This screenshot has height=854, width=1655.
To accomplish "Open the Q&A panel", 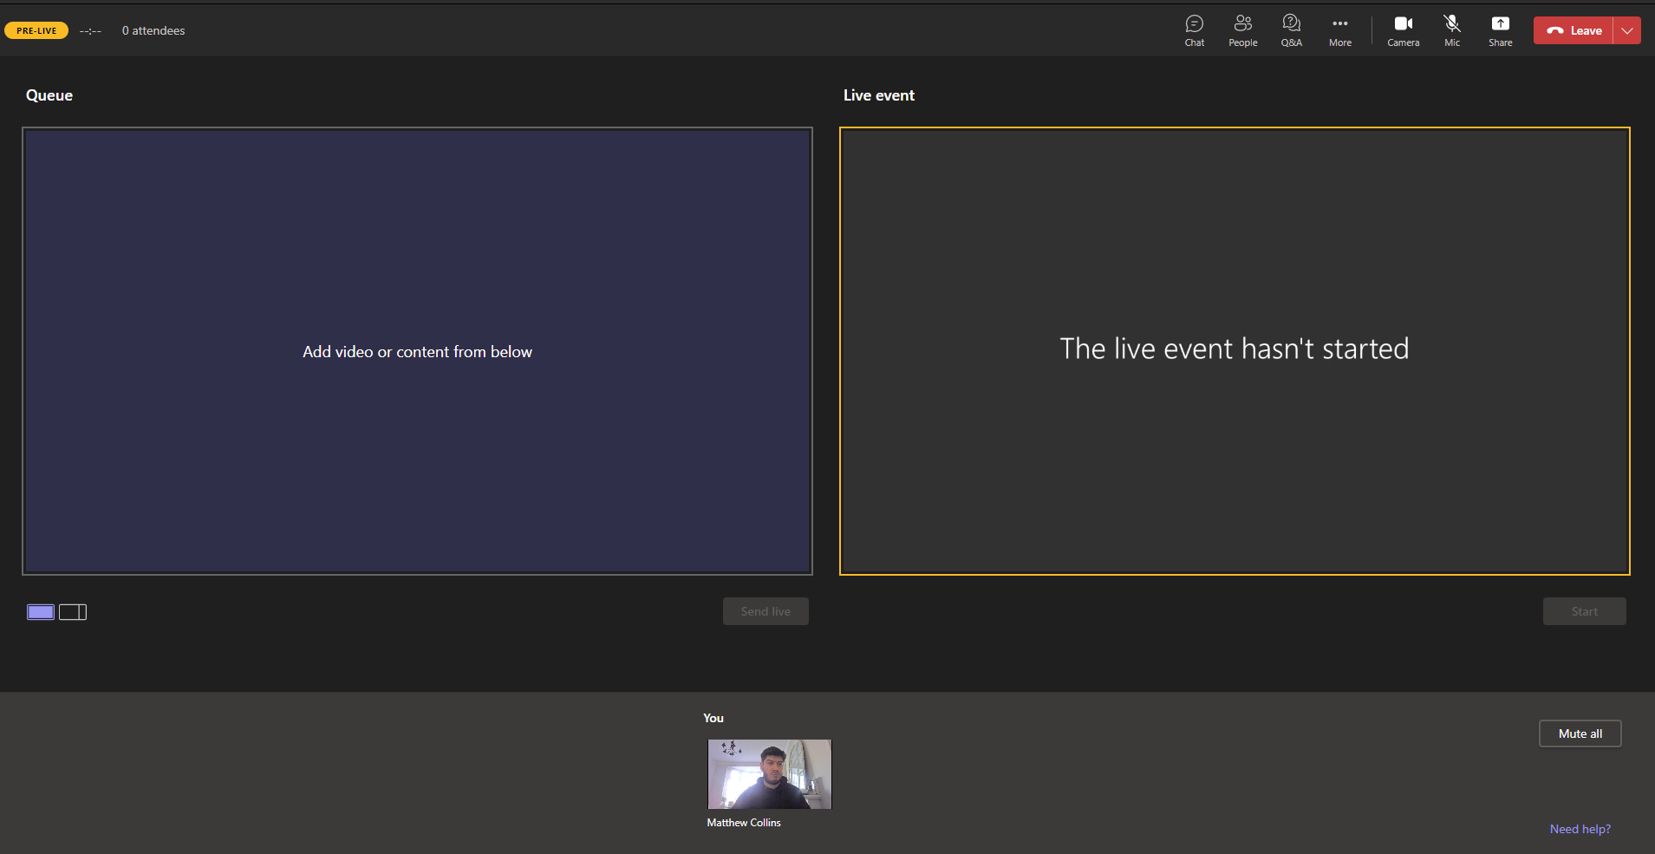I will click(1291, 30).
